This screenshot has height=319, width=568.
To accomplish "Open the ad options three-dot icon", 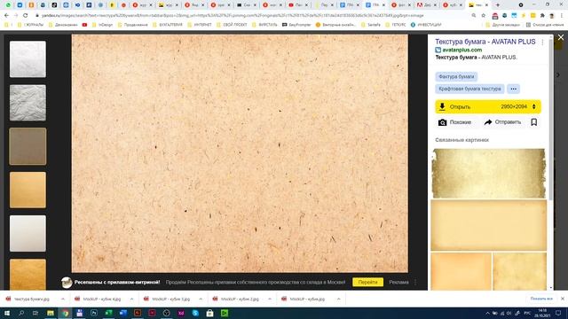I will click(415, 282).
